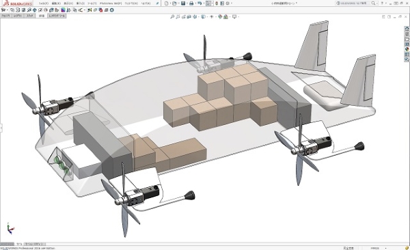Viewport: 410px width, 250px height.
Task: Print the document
Action: point(191,3)
